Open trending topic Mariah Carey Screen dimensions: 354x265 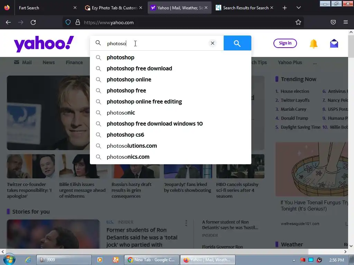[294, 109]
